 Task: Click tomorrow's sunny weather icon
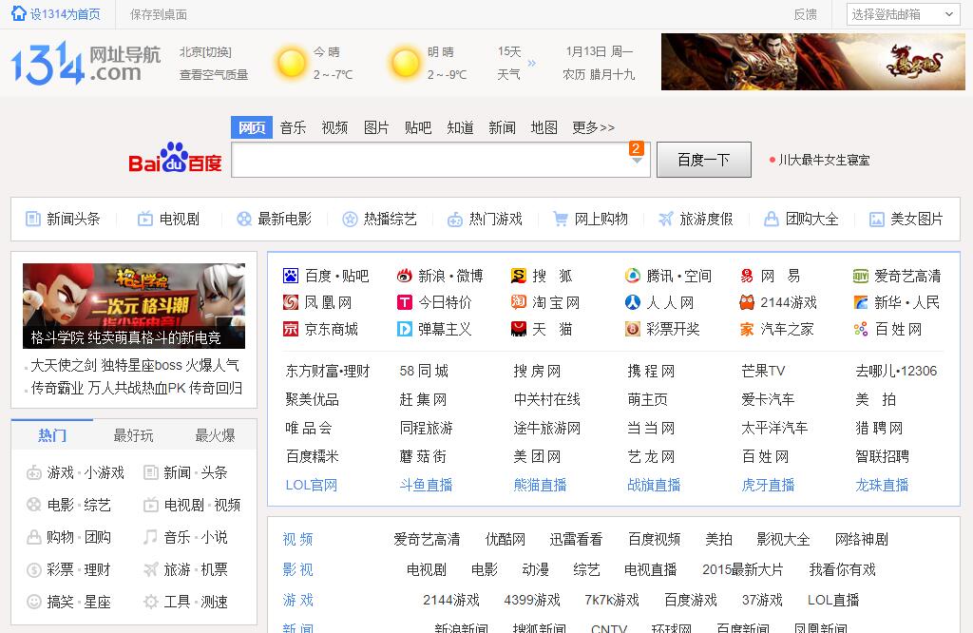click(405, 63)
